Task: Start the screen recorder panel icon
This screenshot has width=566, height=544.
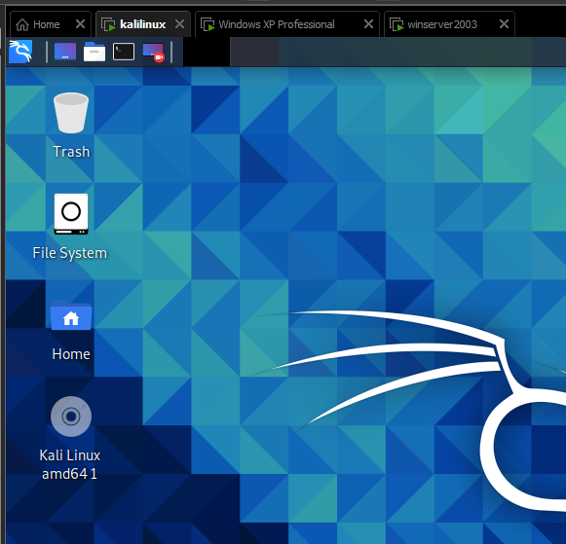Action: (x=153, y=53)
